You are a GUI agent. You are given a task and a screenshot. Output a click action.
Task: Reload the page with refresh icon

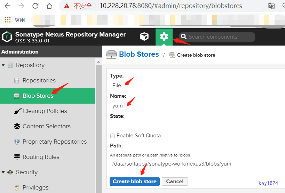(x=35, y=6)
